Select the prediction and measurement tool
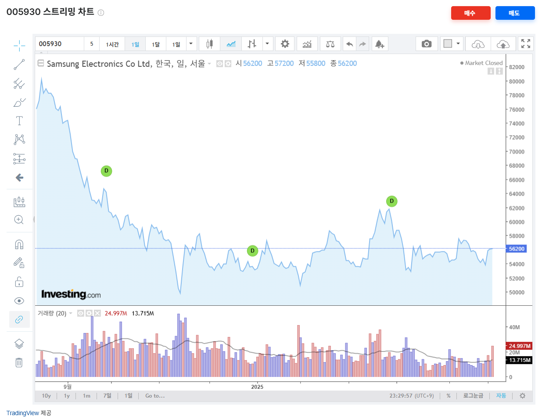Screen dimensions: 542x420 [19, 159]
